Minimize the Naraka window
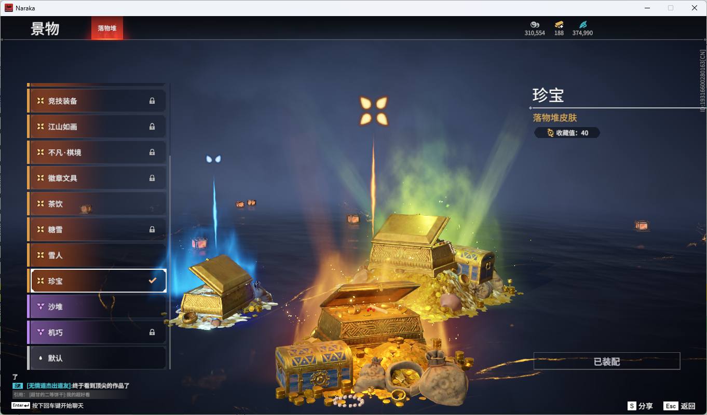Screen dimensions: 707x415 (x=647, y=8)
